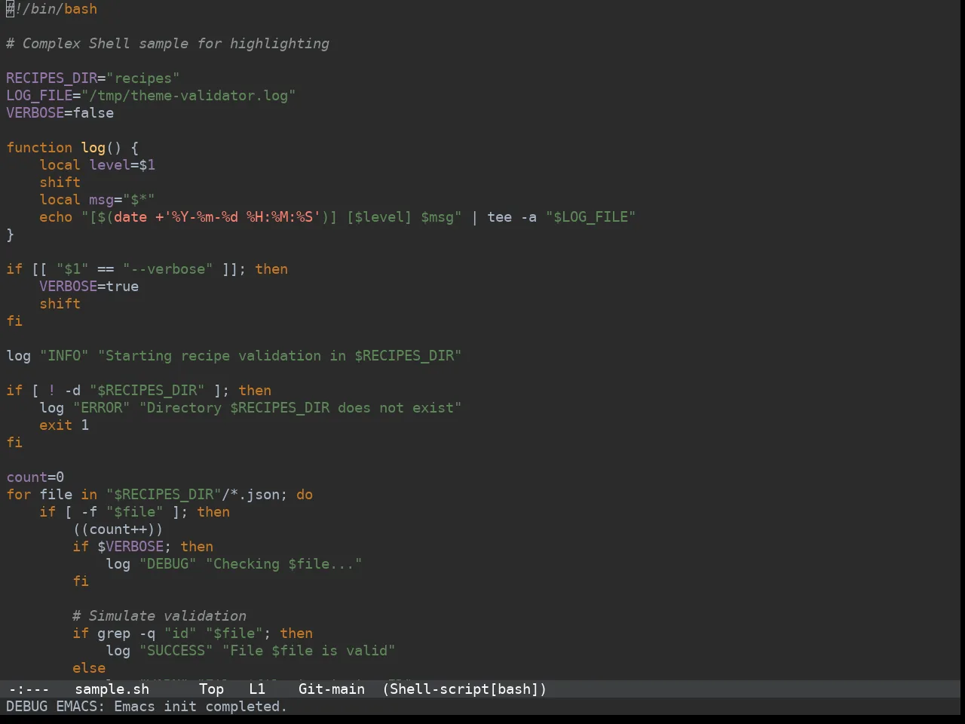Click the closing brace of log function
The width and height of the screenshot is (965, 724).
tap(11, 235)
